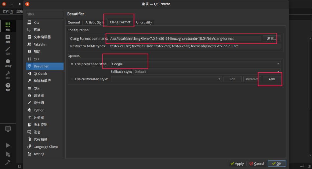312x169 pixels.
Task: Close the options dialog with red X
Action: (27, 4)
